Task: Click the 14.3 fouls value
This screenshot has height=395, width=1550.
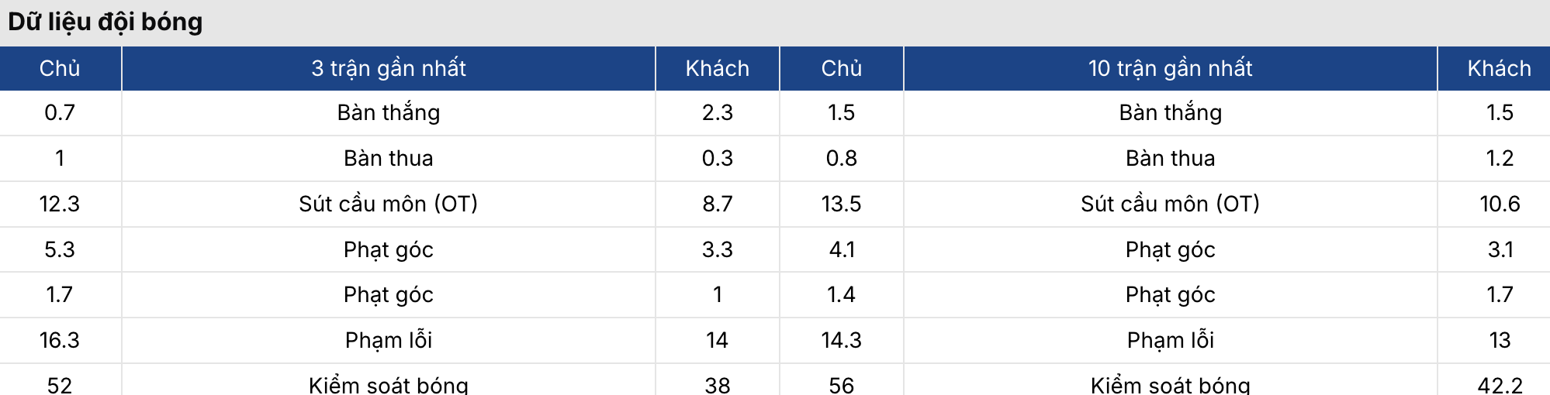Action: coord(841,340)
